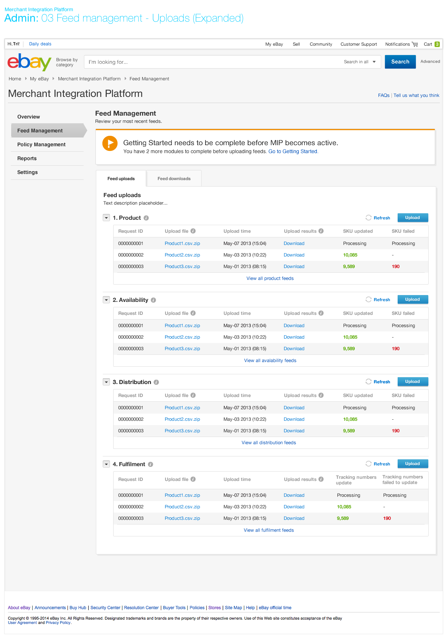This screenshot has width=447, height=638.
Task: Click the Home breadcrumb
Action: pyautogui.click(x=15, y=79)
